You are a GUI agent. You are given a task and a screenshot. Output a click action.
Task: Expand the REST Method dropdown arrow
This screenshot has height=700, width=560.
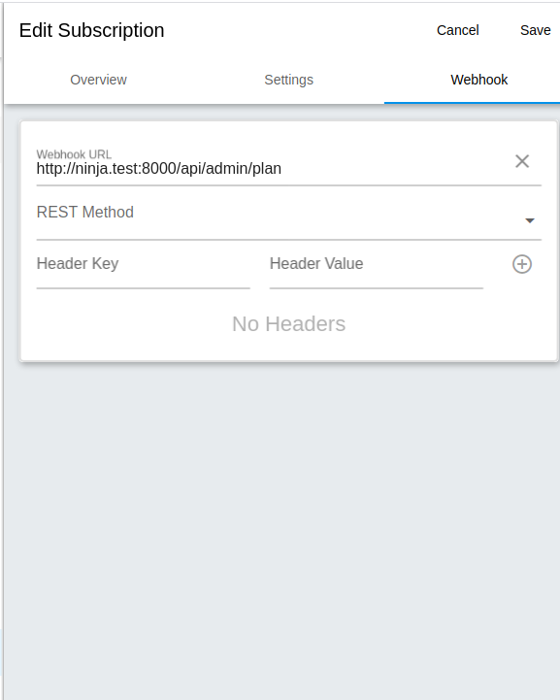point(530,220)
